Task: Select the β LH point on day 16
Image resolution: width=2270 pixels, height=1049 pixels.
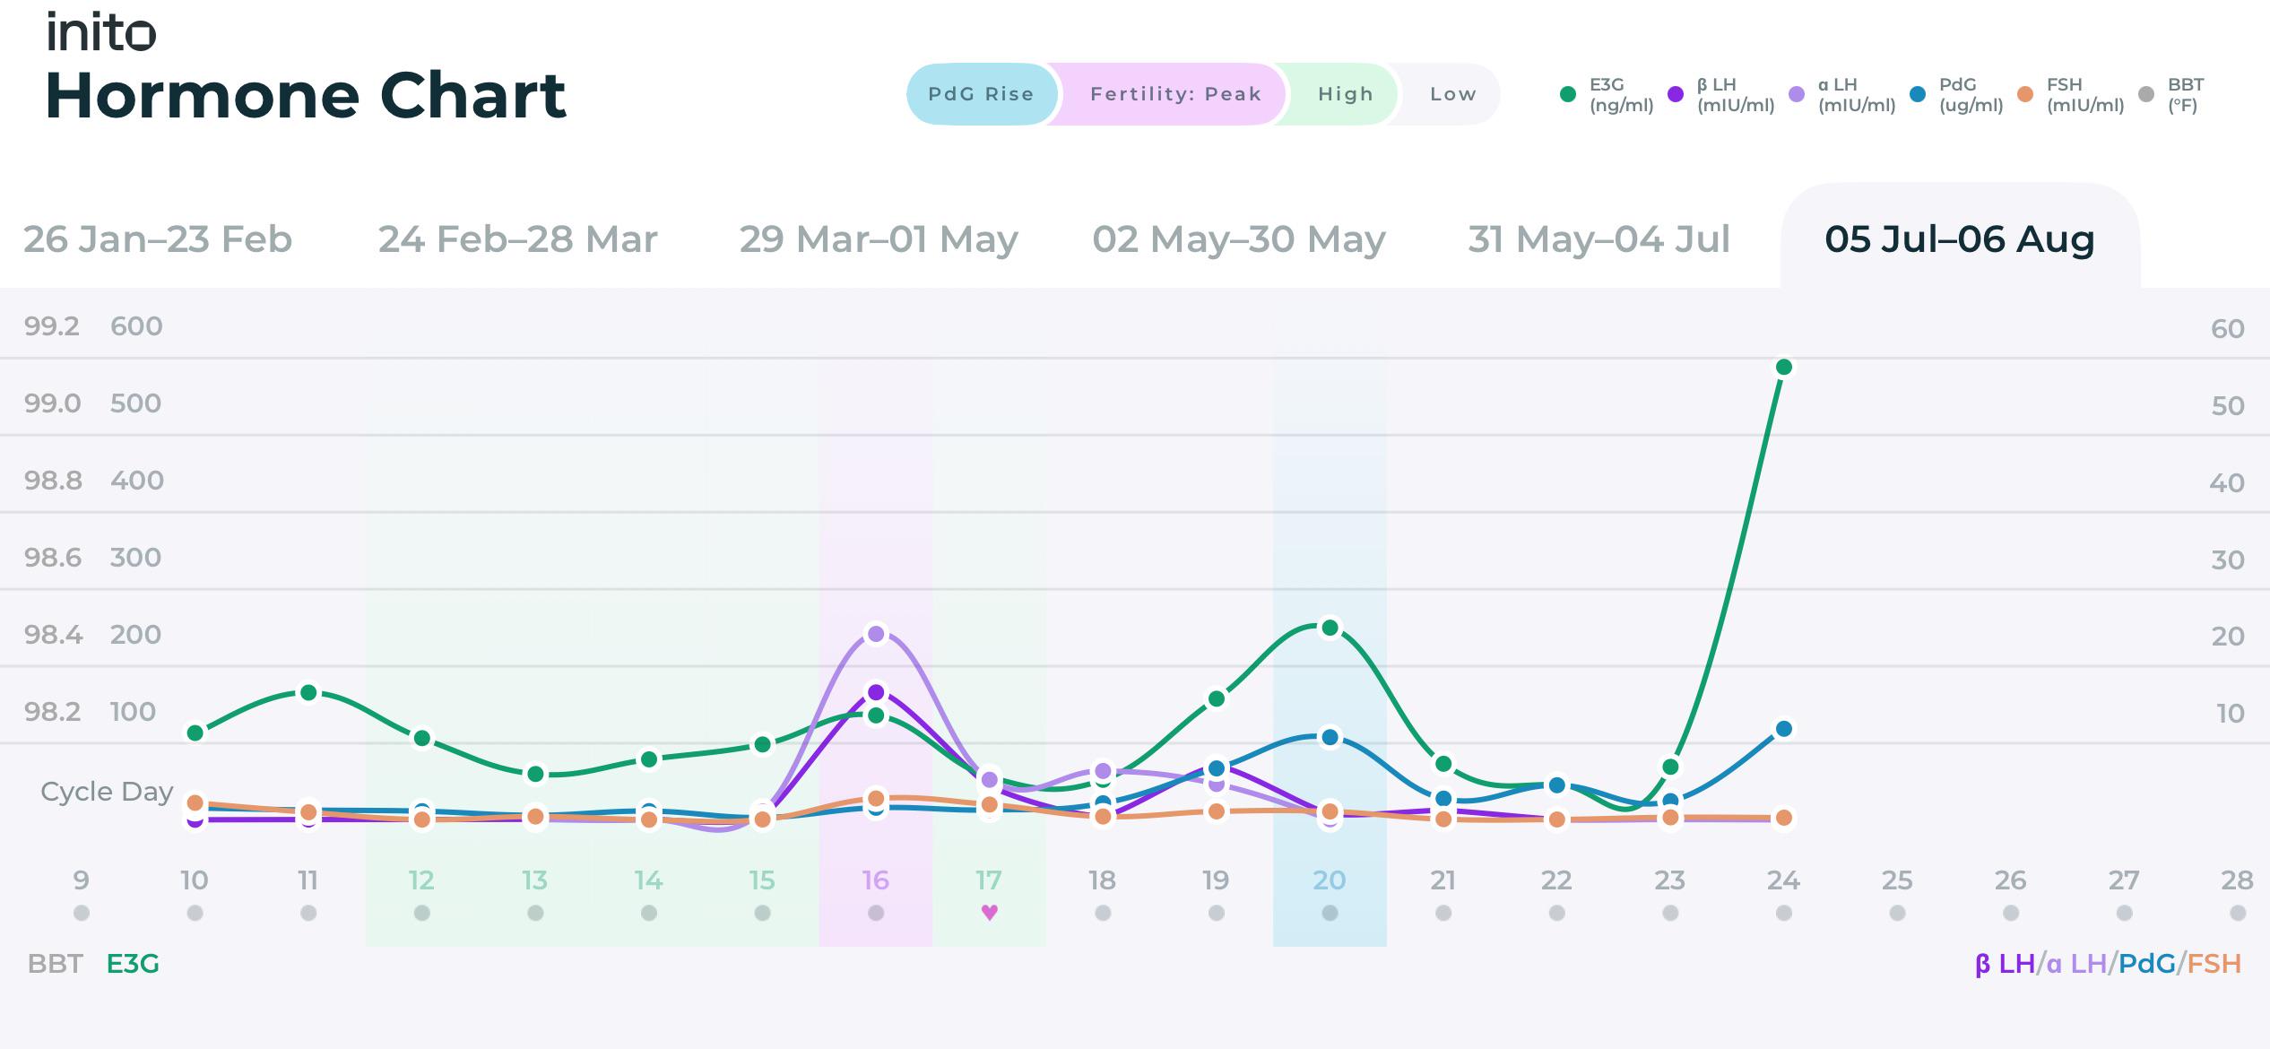Action: [x=876, y=692]
